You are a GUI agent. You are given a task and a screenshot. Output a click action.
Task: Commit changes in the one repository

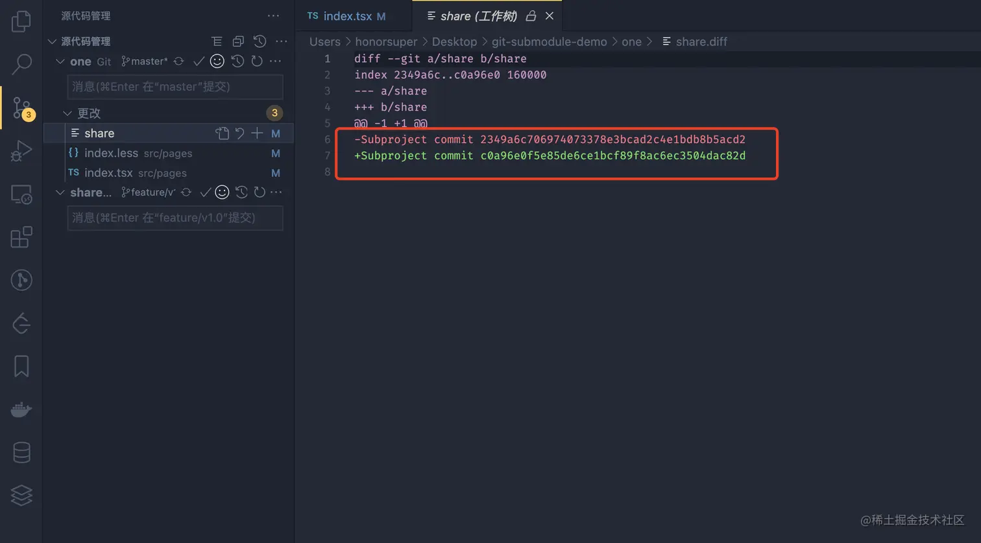(199, 62)
